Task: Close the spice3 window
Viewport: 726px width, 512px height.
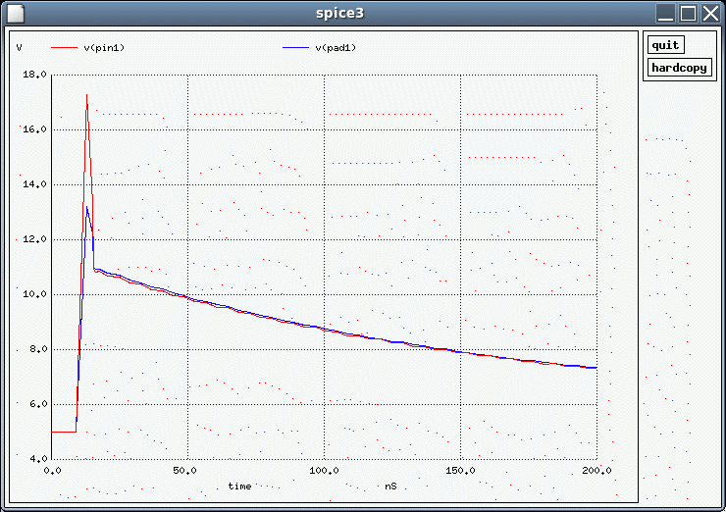Action: point(709,13)
